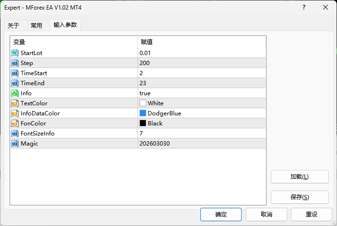Click the 变量 column header

tap(74, 42)
